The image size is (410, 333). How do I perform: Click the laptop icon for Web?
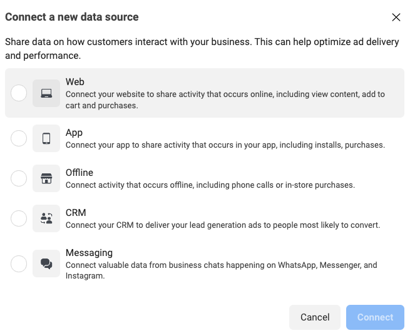(x=46, y=93)
